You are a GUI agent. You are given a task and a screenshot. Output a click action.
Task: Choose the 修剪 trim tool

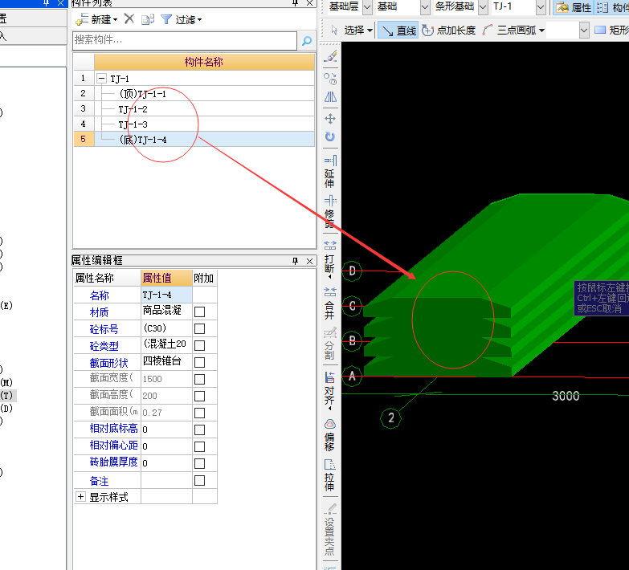tap(330, 211)
